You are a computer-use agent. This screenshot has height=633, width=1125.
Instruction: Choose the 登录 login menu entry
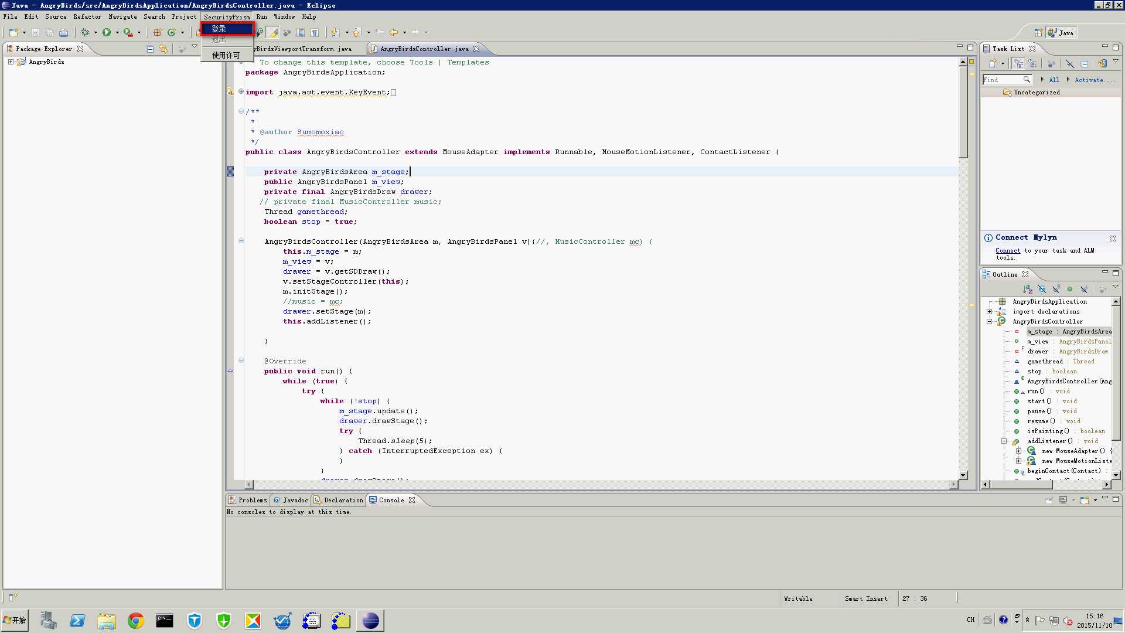[x=227, y=29]
